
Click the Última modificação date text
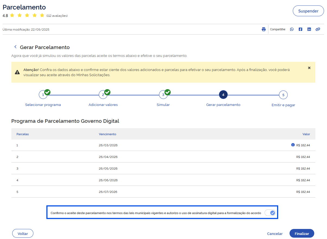point(26,30)
